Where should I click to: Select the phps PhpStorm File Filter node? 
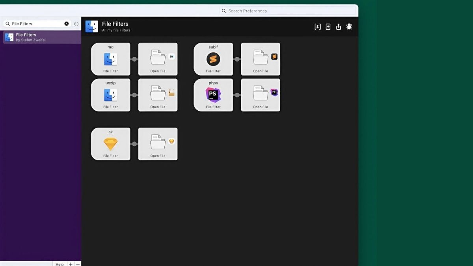(213, 95)
